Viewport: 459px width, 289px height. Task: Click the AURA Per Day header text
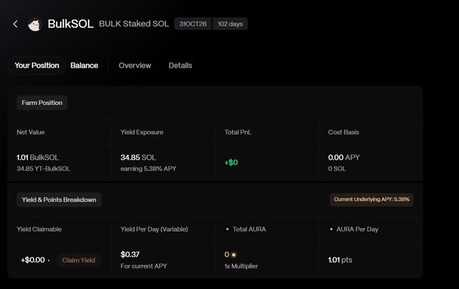(x=358, y=229)
